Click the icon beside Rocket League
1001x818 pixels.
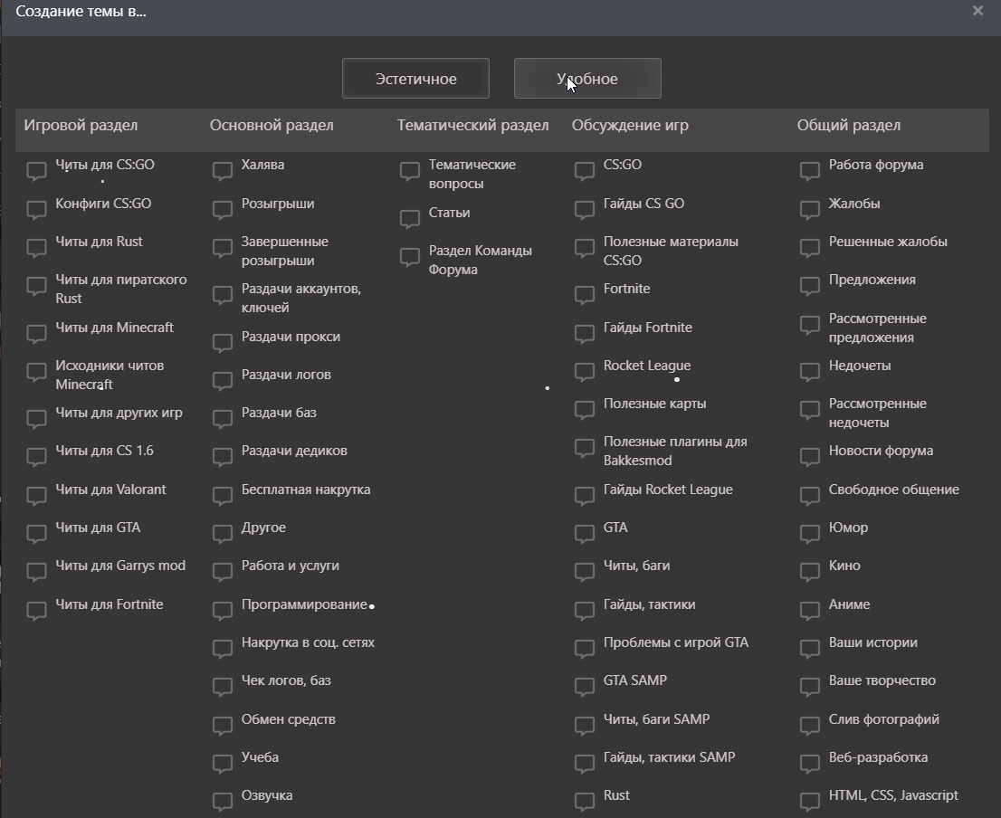click(x=584, y=372)
